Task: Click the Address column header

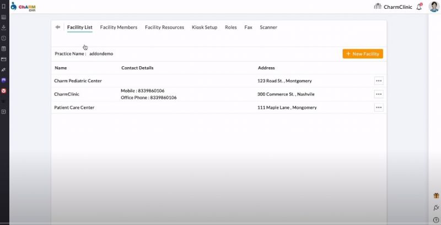Action: (266, 68)
